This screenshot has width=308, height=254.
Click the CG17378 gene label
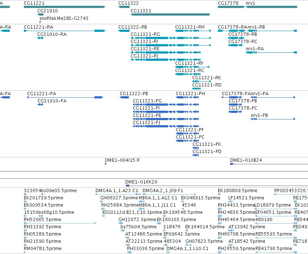pos(228,3)
